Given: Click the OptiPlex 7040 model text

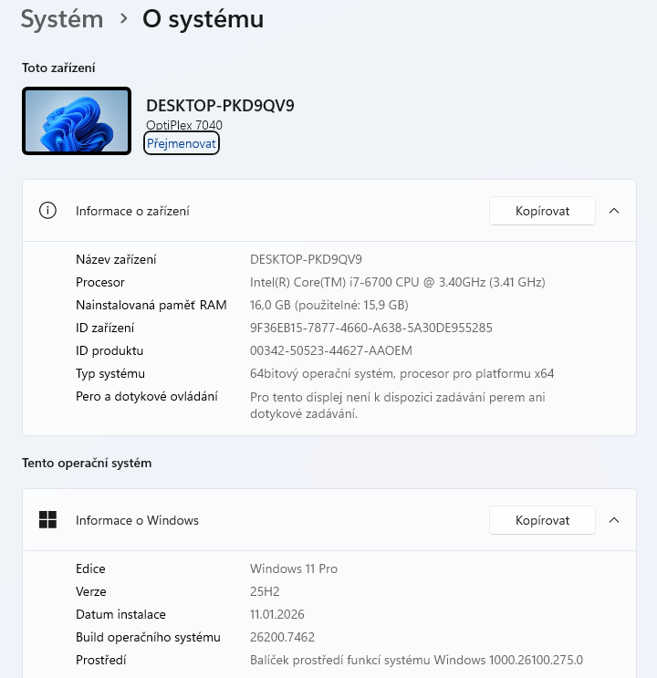Looking at the screenshot, I should coord(184,125).
